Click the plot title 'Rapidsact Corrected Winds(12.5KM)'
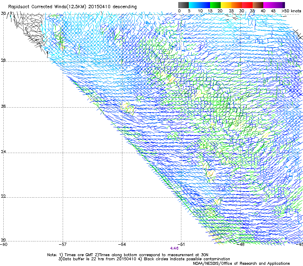303x266 pixels. click(47, 7)
